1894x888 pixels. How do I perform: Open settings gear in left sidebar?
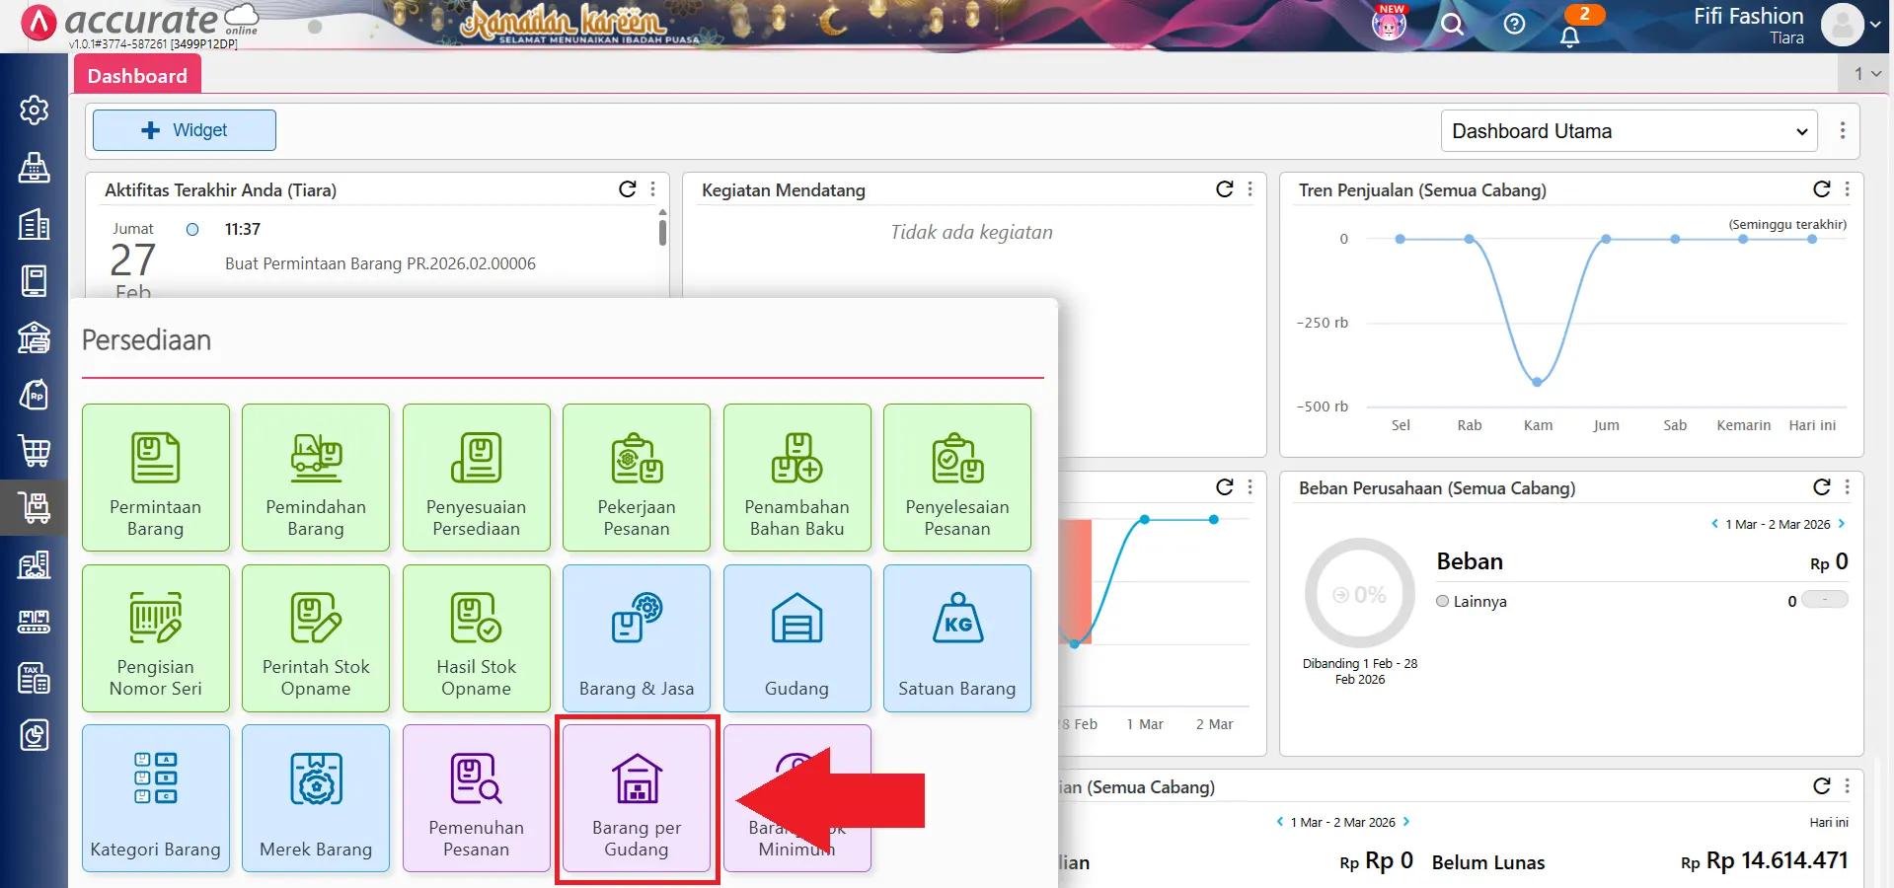pos(35,110)
